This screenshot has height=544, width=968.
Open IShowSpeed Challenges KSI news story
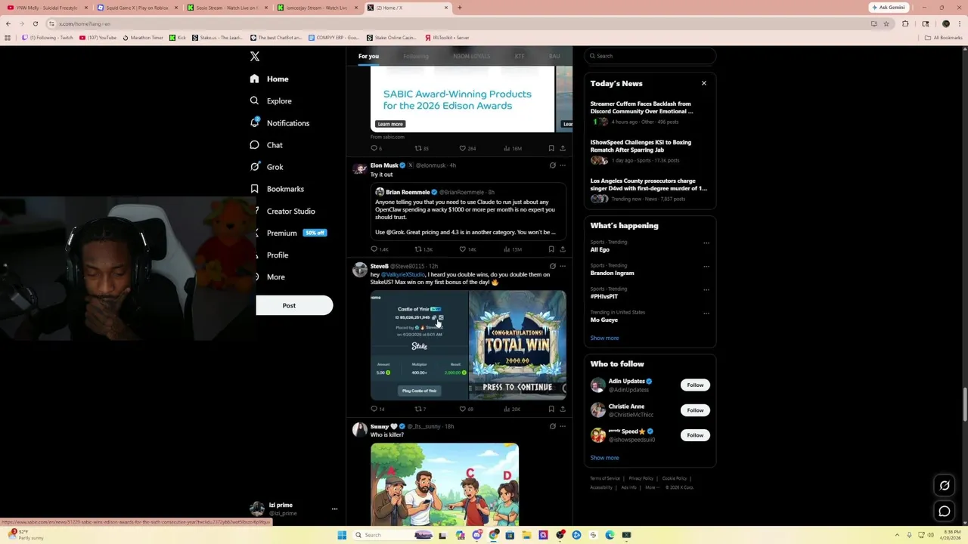[649, 150]
